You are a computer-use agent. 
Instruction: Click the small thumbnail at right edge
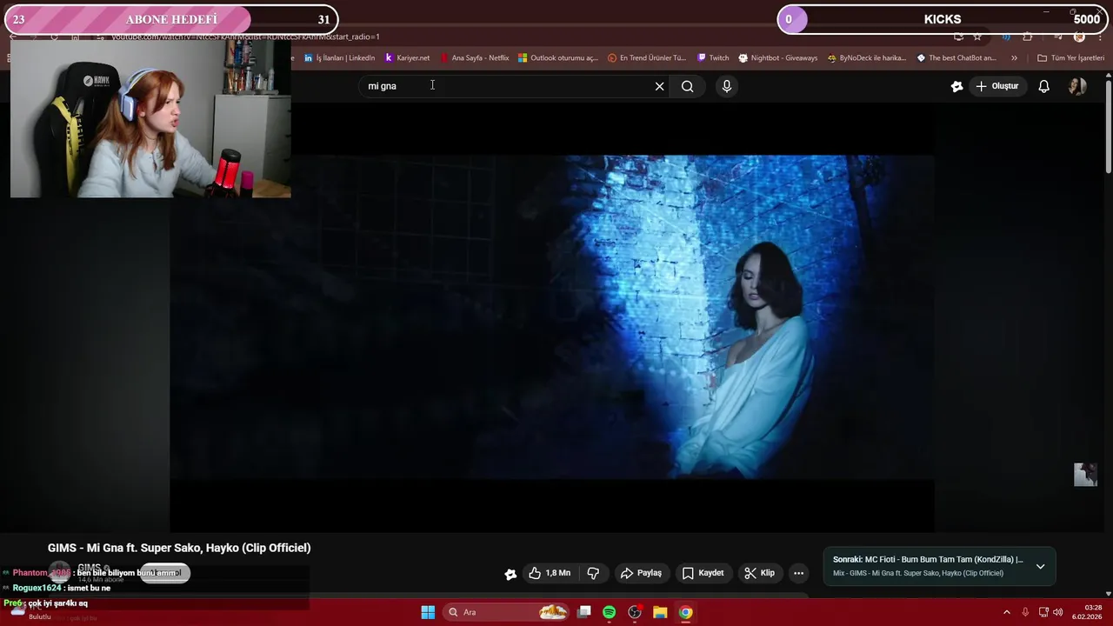coord(1085,475)
